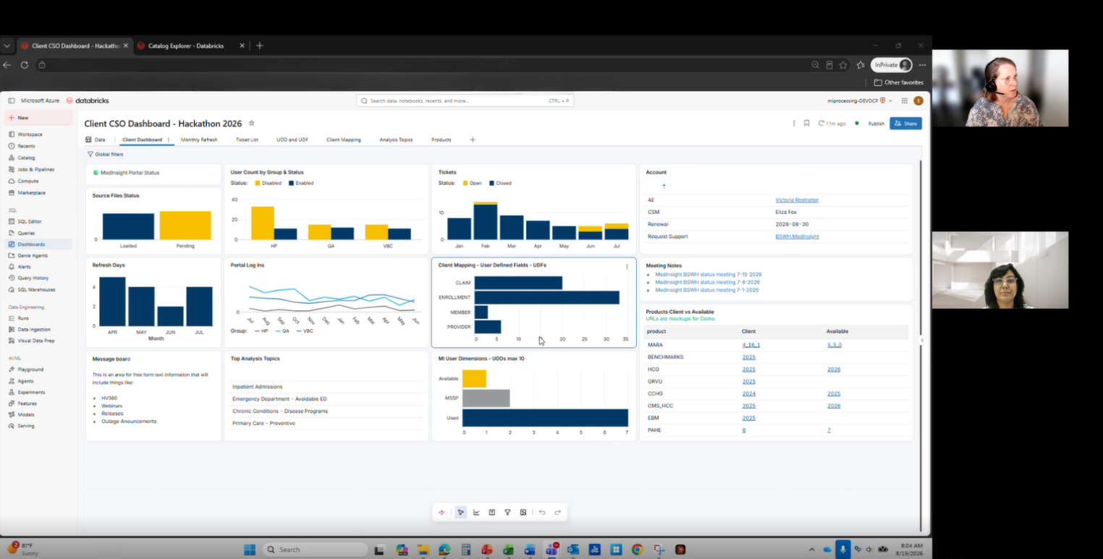
Task: Click the bookmark icon beside refresh time
Action: [806, 123]
